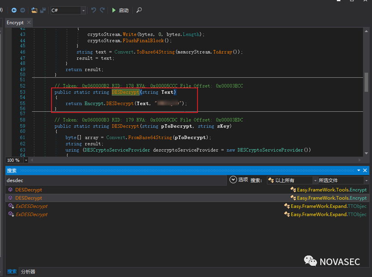Screen dimensions: 372x277
Task: Select the Encrypt document tab
Action: tap(15, 22)
